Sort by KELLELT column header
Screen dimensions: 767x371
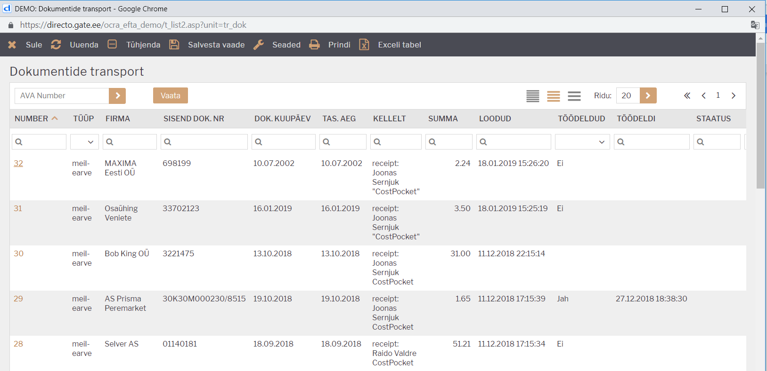coord(390,118)
